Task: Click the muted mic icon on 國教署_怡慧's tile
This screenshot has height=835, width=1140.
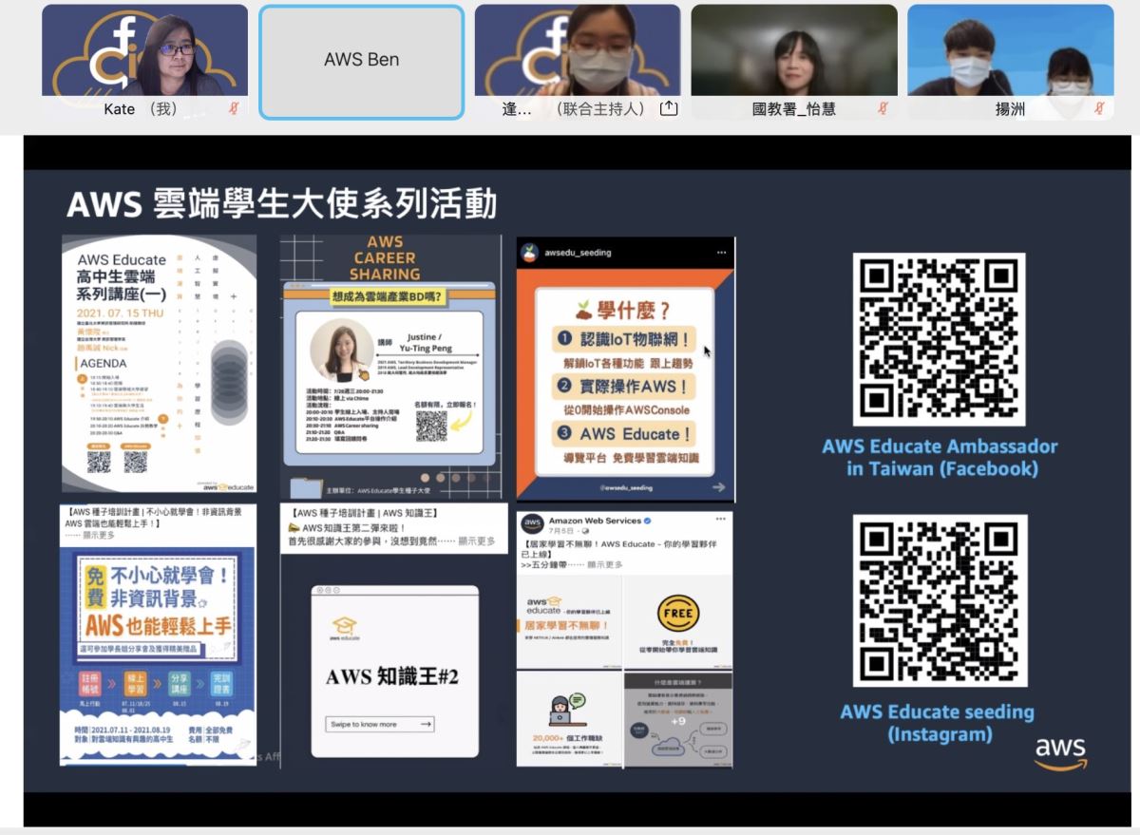Action: click(x=883, y=108)
